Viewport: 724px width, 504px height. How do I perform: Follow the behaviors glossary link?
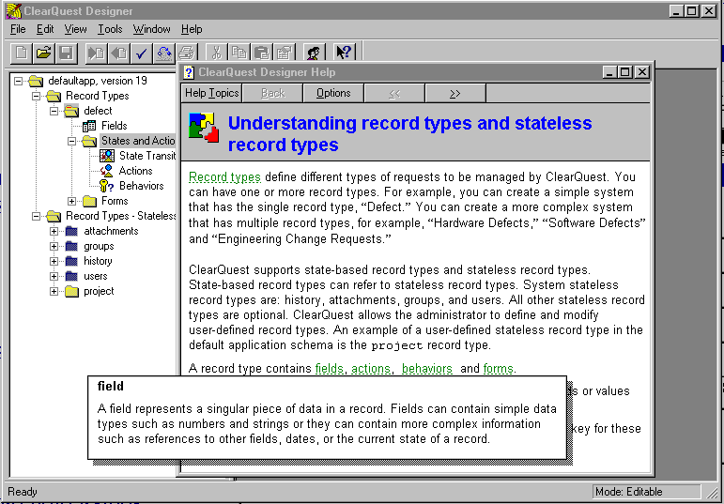point(427,369)
